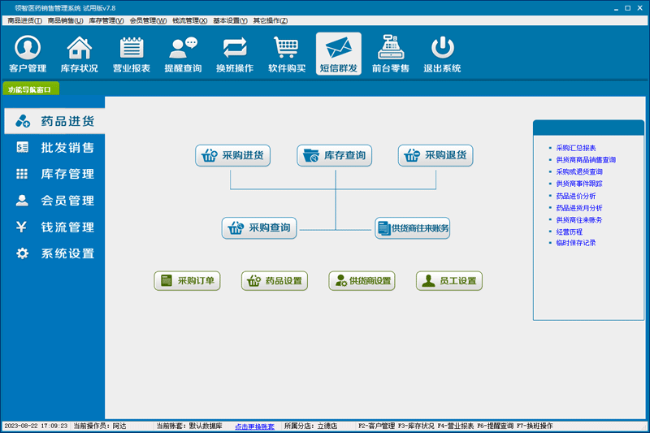Viewport: 650px width, 433px height.
Task: Select 会员管理 in the sidebar
Action: pyautogui.click(x=54, y=201)
